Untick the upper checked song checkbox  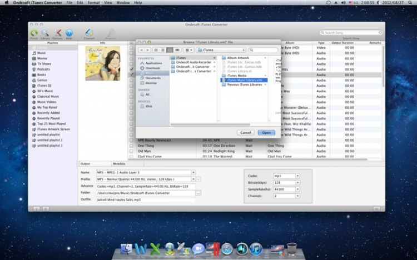(131, 69)
